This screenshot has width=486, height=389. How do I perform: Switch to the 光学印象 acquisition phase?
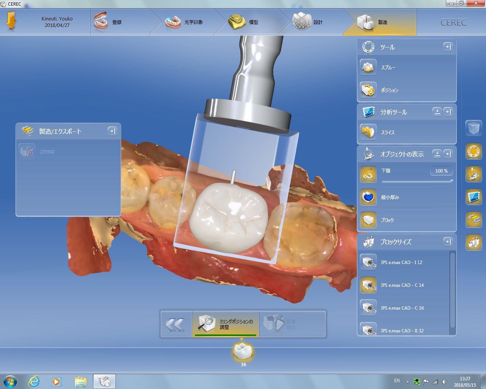point(184,22)
